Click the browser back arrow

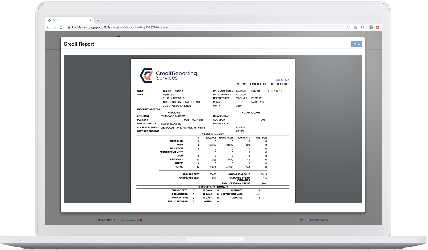click(x=48, y=27)
